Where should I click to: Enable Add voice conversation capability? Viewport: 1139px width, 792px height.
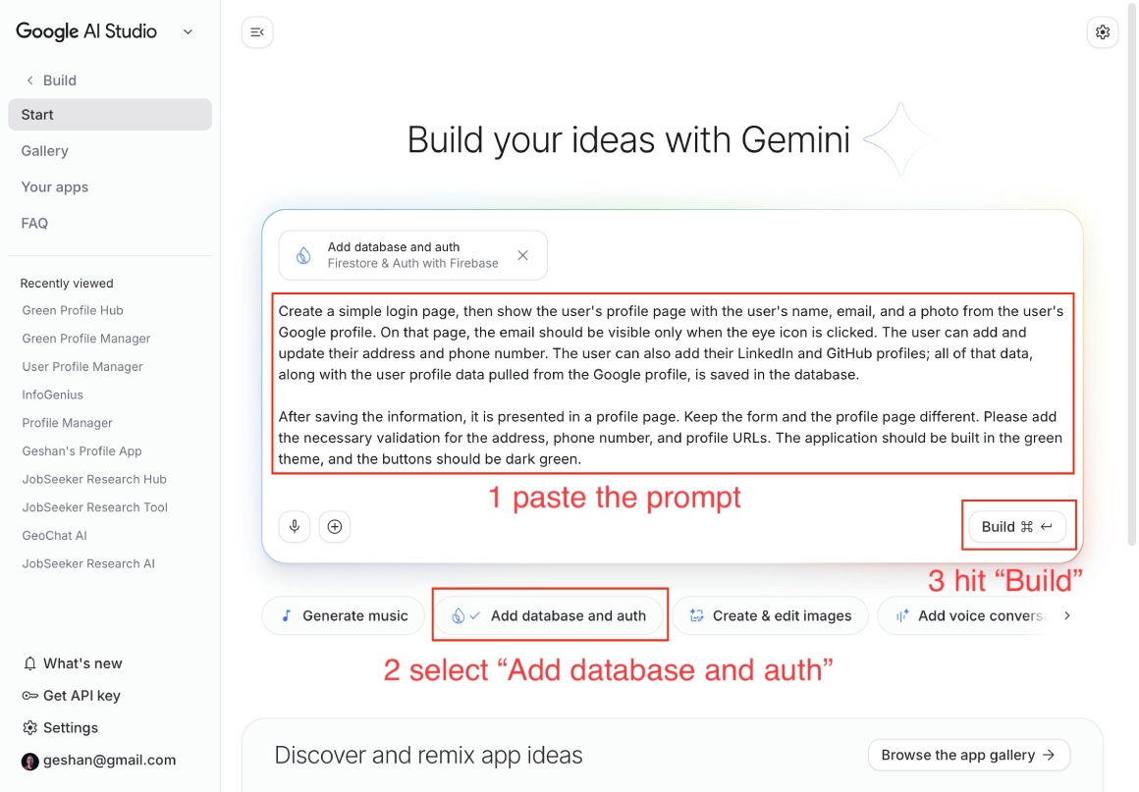tap(967, 615)
